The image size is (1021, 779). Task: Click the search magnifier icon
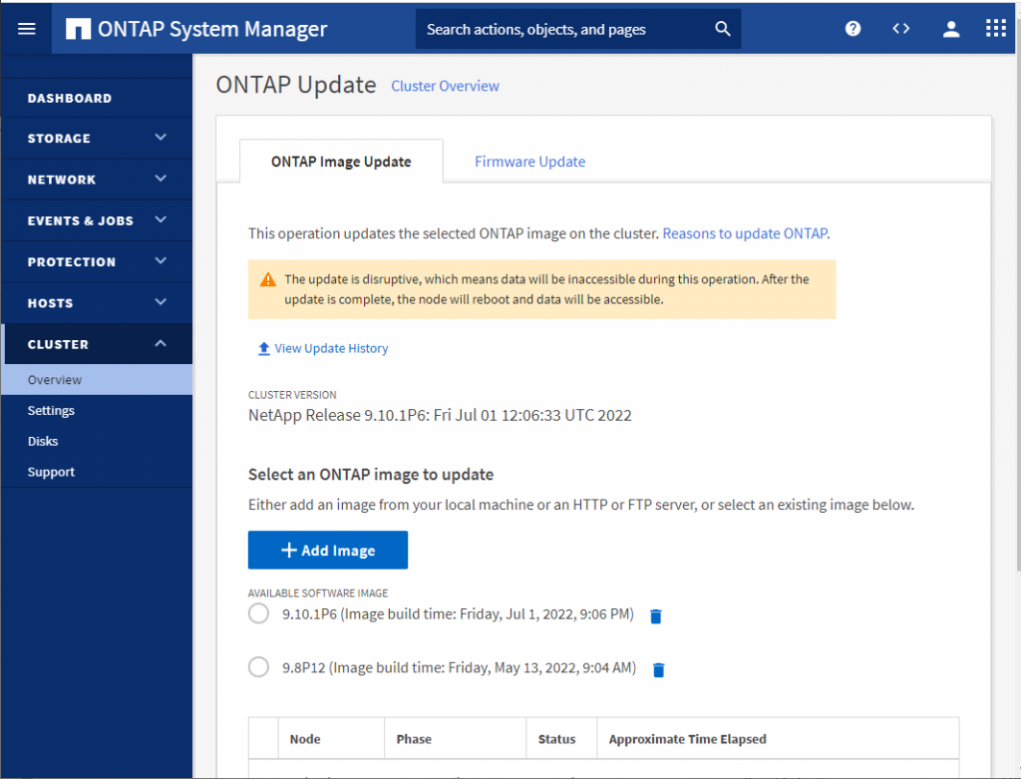click(723, 29)
